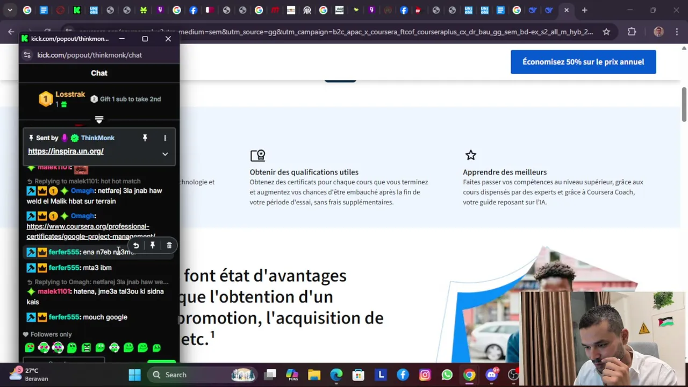This screenshot has width=688, height=387.
Task: Close the active Coursera tab
Action: [x=566, y=10]
